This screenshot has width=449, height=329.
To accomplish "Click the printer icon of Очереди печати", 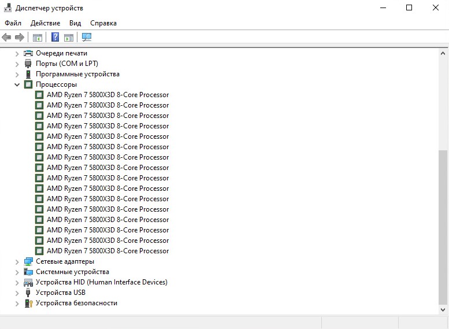I will [x=28, y=53].
